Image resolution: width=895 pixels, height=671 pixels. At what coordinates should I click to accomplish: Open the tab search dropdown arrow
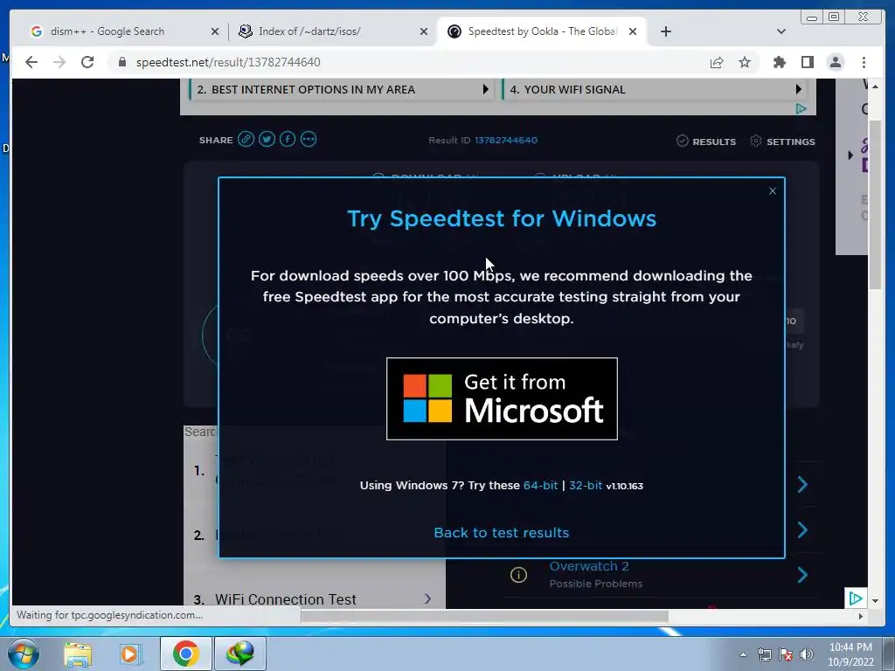[781, 31]
